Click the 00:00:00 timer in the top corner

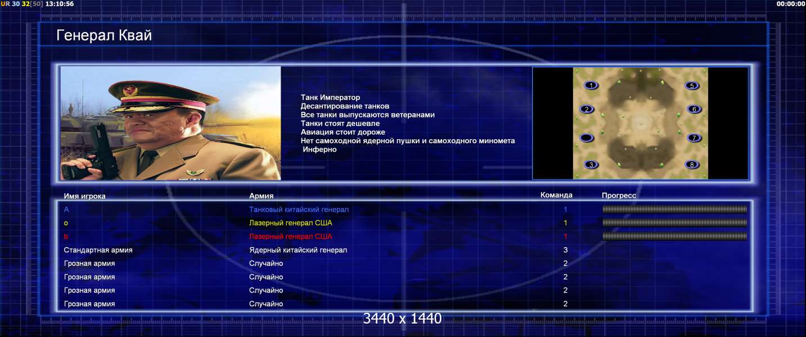[x=790, y=3]
